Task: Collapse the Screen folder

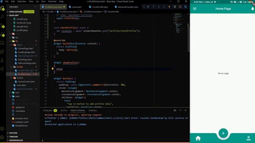Action: click(x=23, y=78)
